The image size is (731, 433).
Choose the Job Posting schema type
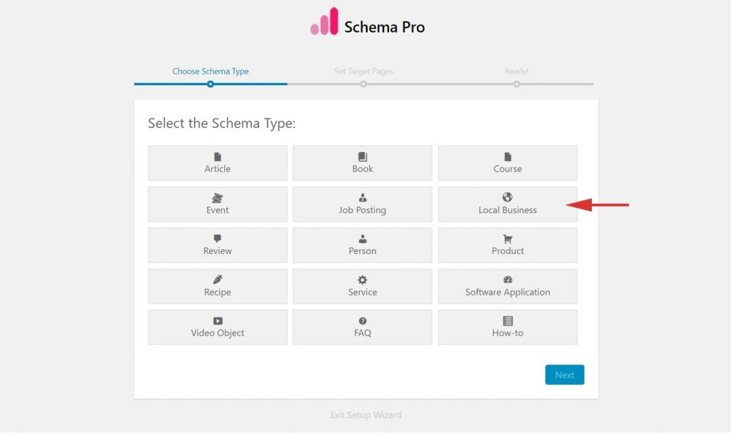tap(363, 205)
